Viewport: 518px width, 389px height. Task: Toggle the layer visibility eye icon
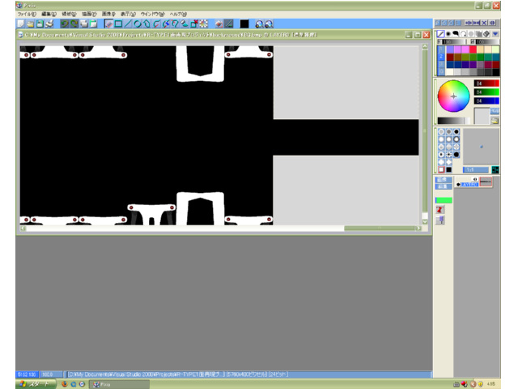(x=475, y=179)
